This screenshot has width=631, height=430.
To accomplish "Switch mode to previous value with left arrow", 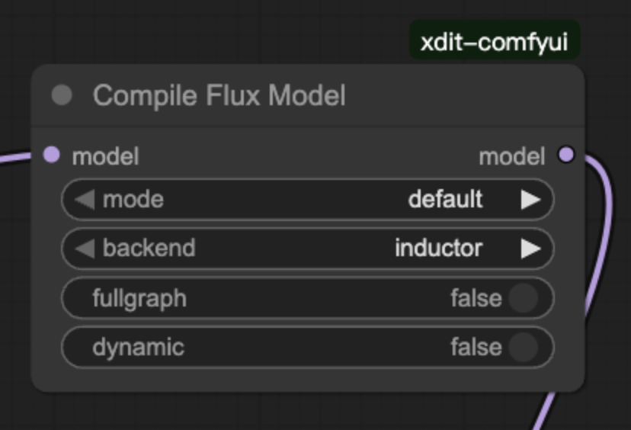I will point(85,200).
